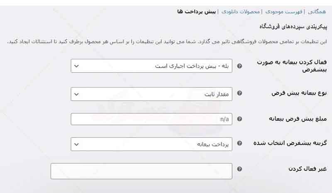The image size is (332, 193).
Task: Open the مقدار ثابت deposit type dropdown
Action: click(151, 94)
